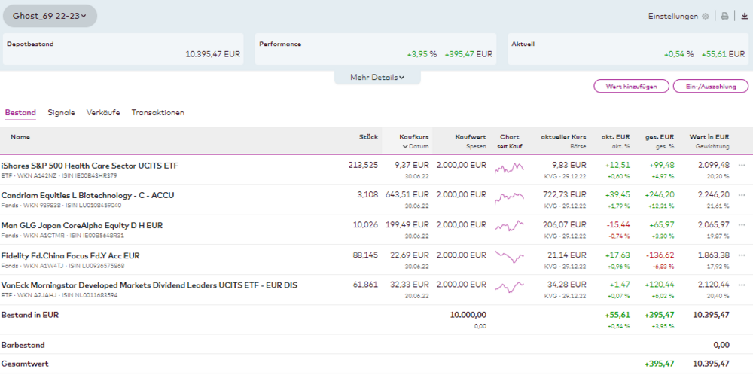Open options menu for iShares Health Care ETF

(742, 165)
